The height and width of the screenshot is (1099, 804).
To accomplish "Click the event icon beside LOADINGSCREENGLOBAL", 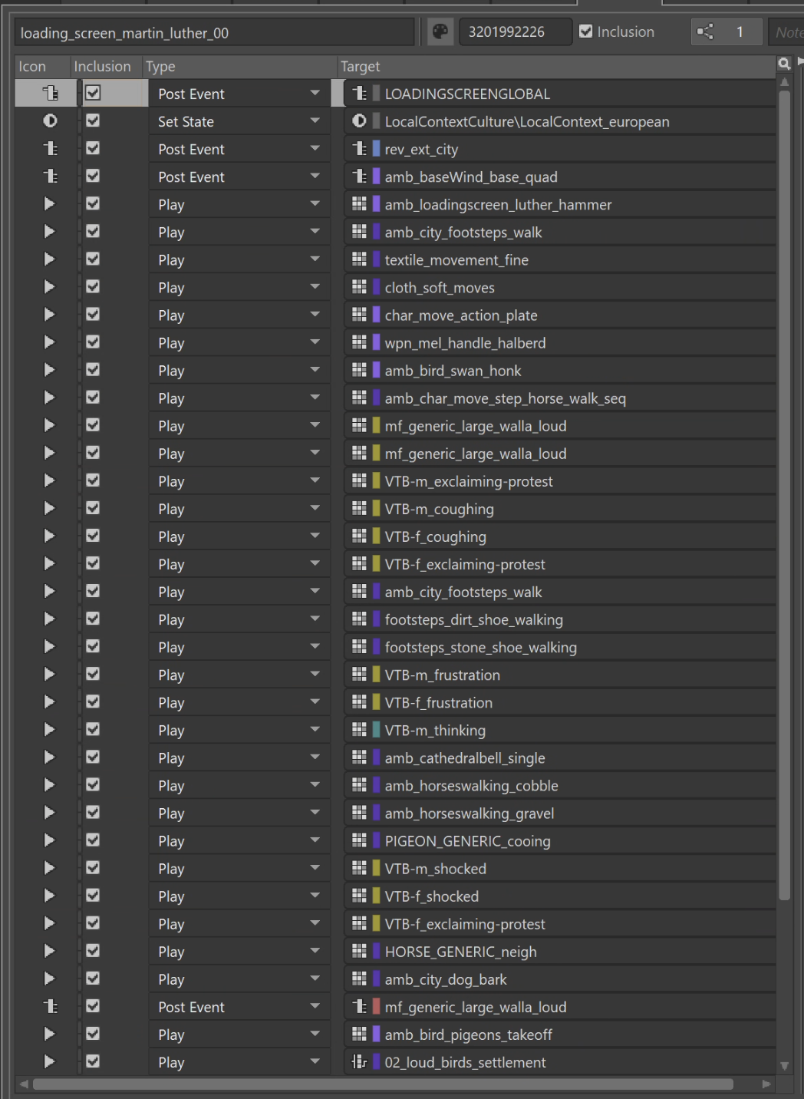I will pos(360,93).
